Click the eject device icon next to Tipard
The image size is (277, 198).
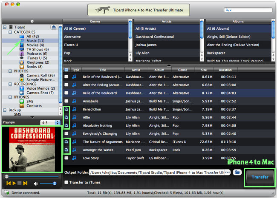(54, 27)
